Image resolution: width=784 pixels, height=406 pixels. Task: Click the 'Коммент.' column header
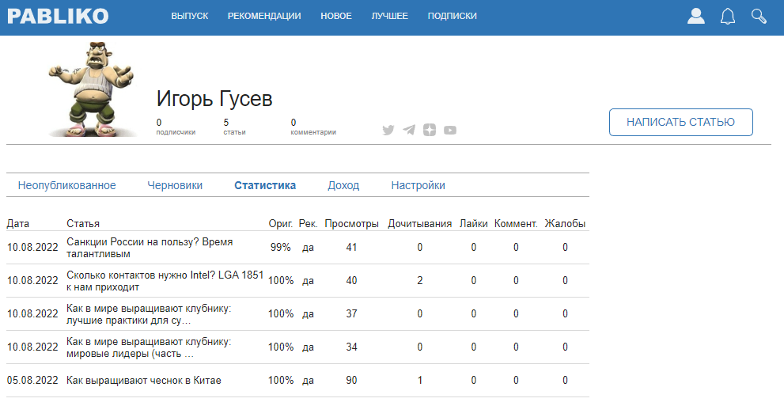point(516,223)
